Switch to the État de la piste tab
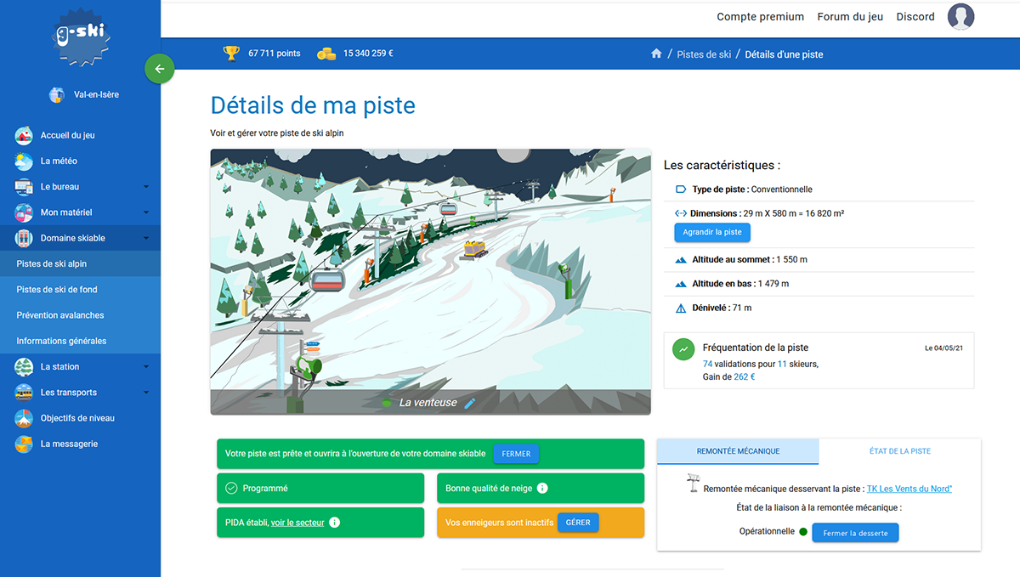Image resolution: width=1020 pixels, height=577 pixels. click(900, 451)
